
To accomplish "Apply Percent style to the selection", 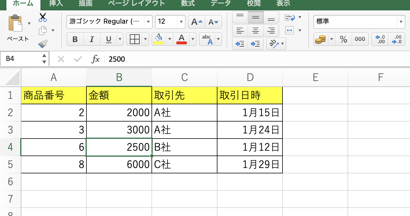I will coord(343,39).
